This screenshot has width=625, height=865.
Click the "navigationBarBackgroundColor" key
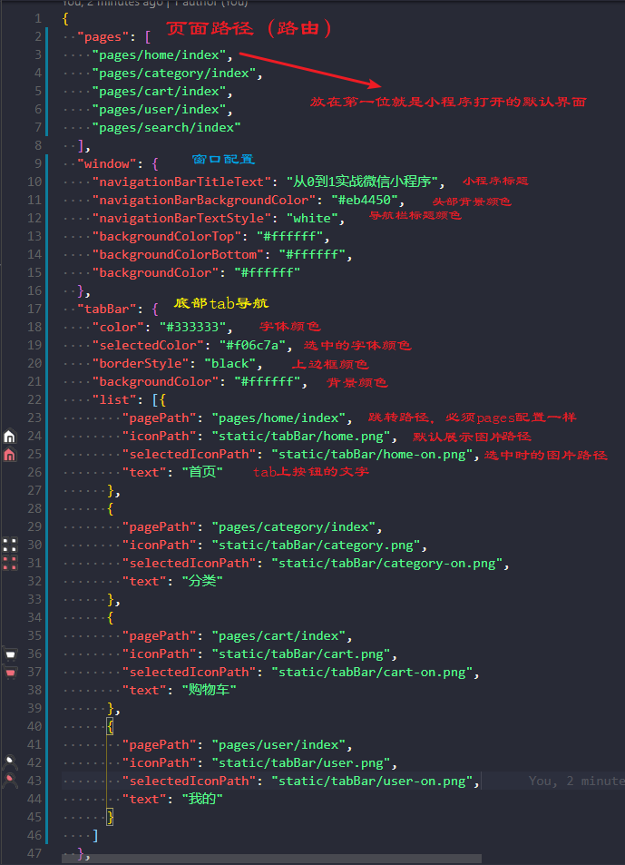tap(204, 200)
